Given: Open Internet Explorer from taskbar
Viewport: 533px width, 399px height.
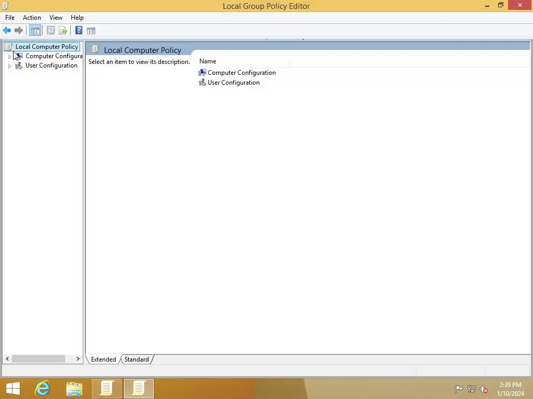Looking at the screenshot, I should click(x=42, y=389).
